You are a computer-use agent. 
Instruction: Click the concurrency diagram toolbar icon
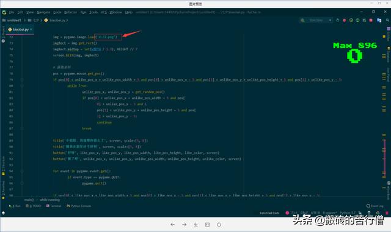coord(364,20)
